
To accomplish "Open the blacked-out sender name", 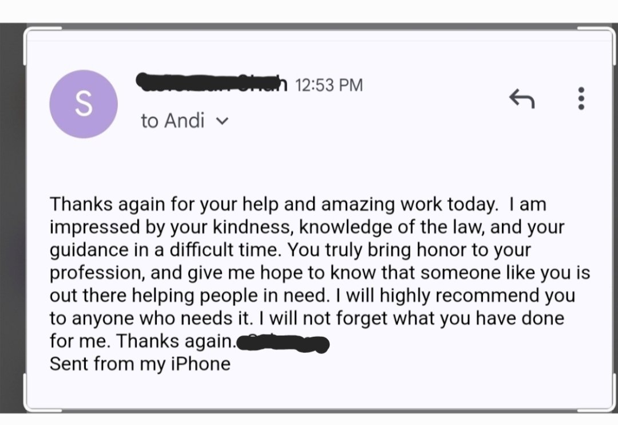I will [x=212, y=82].
